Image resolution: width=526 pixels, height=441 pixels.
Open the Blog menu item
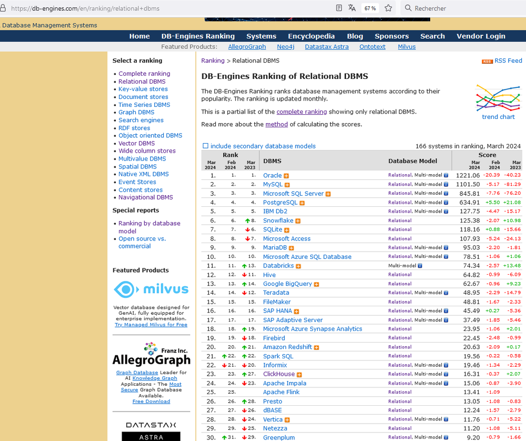(355, 36)
